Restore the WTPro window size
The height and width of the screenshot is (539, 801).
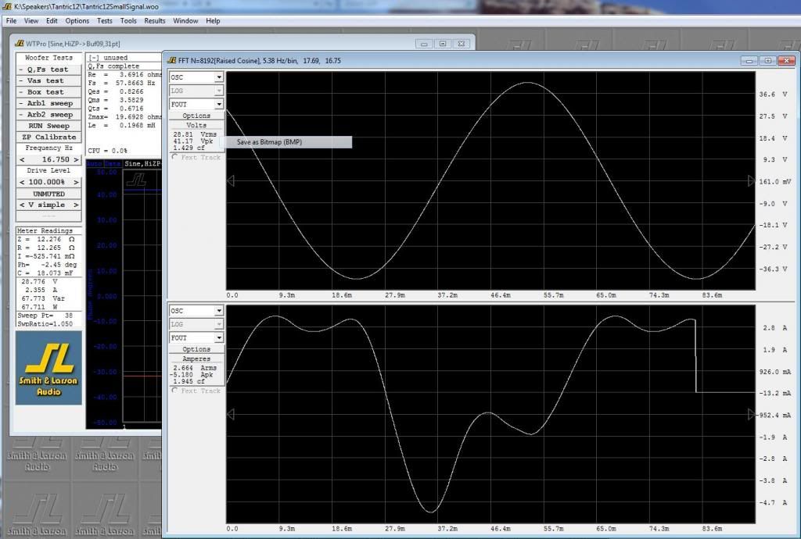point(443,44)
